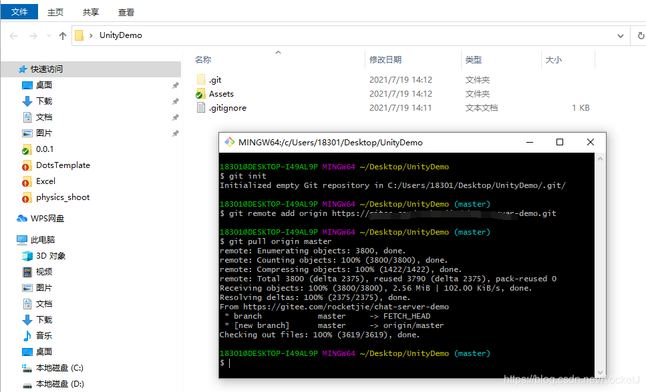Sort by the 修改日期 column header
646x392 pixels.
click(x=385, y=59)
